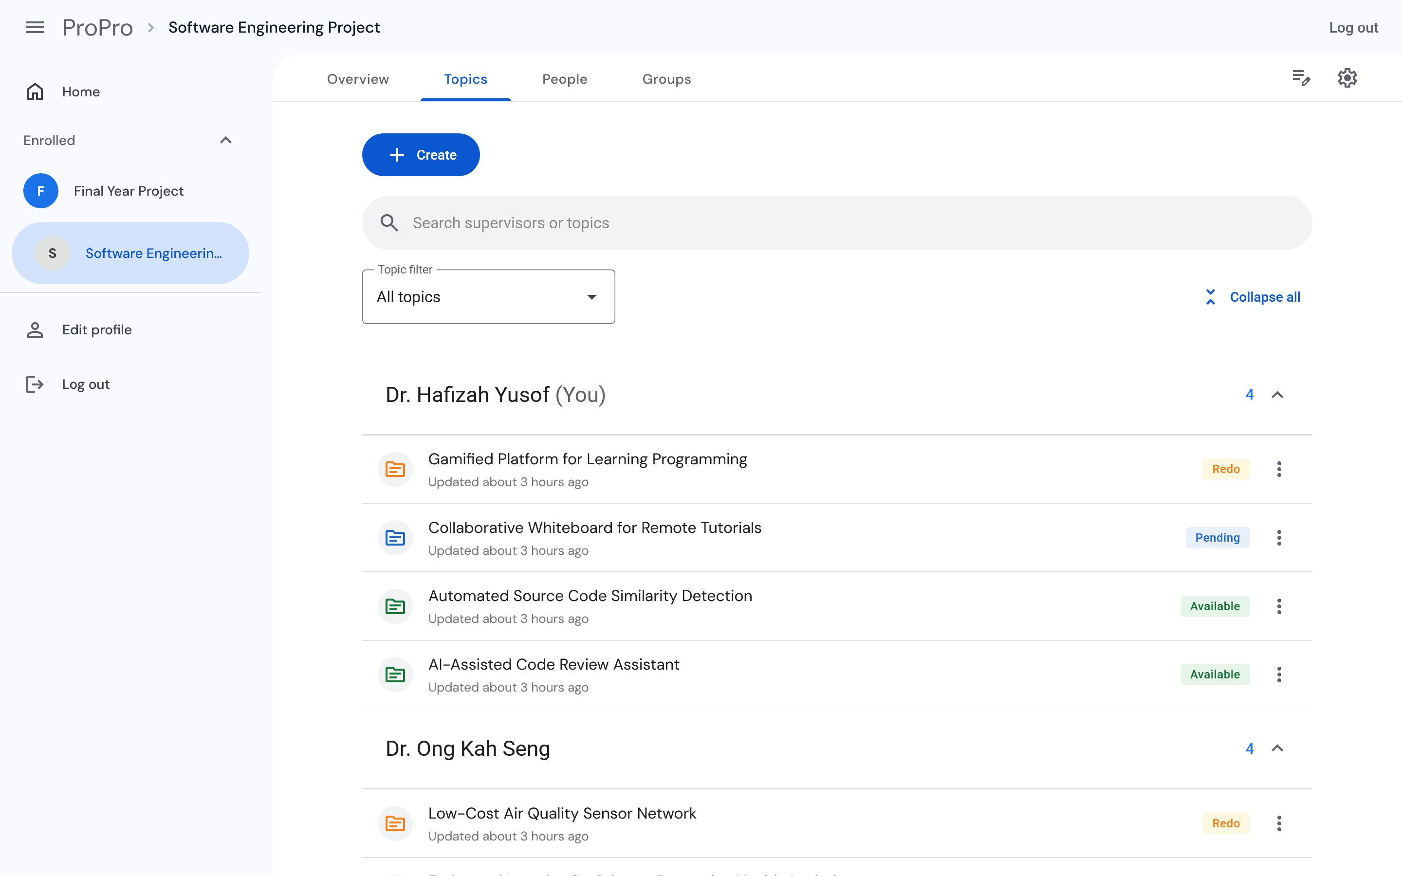Click Software Engineering Project breadcrumb
Screen dimensions: 1402x876
click(x=274, y=27)
